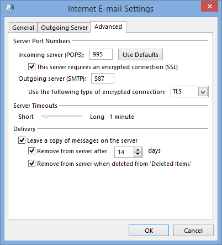Disable Remove when deleted from 'Deleted Items'
222x245 pixels.
coord(31,164)
